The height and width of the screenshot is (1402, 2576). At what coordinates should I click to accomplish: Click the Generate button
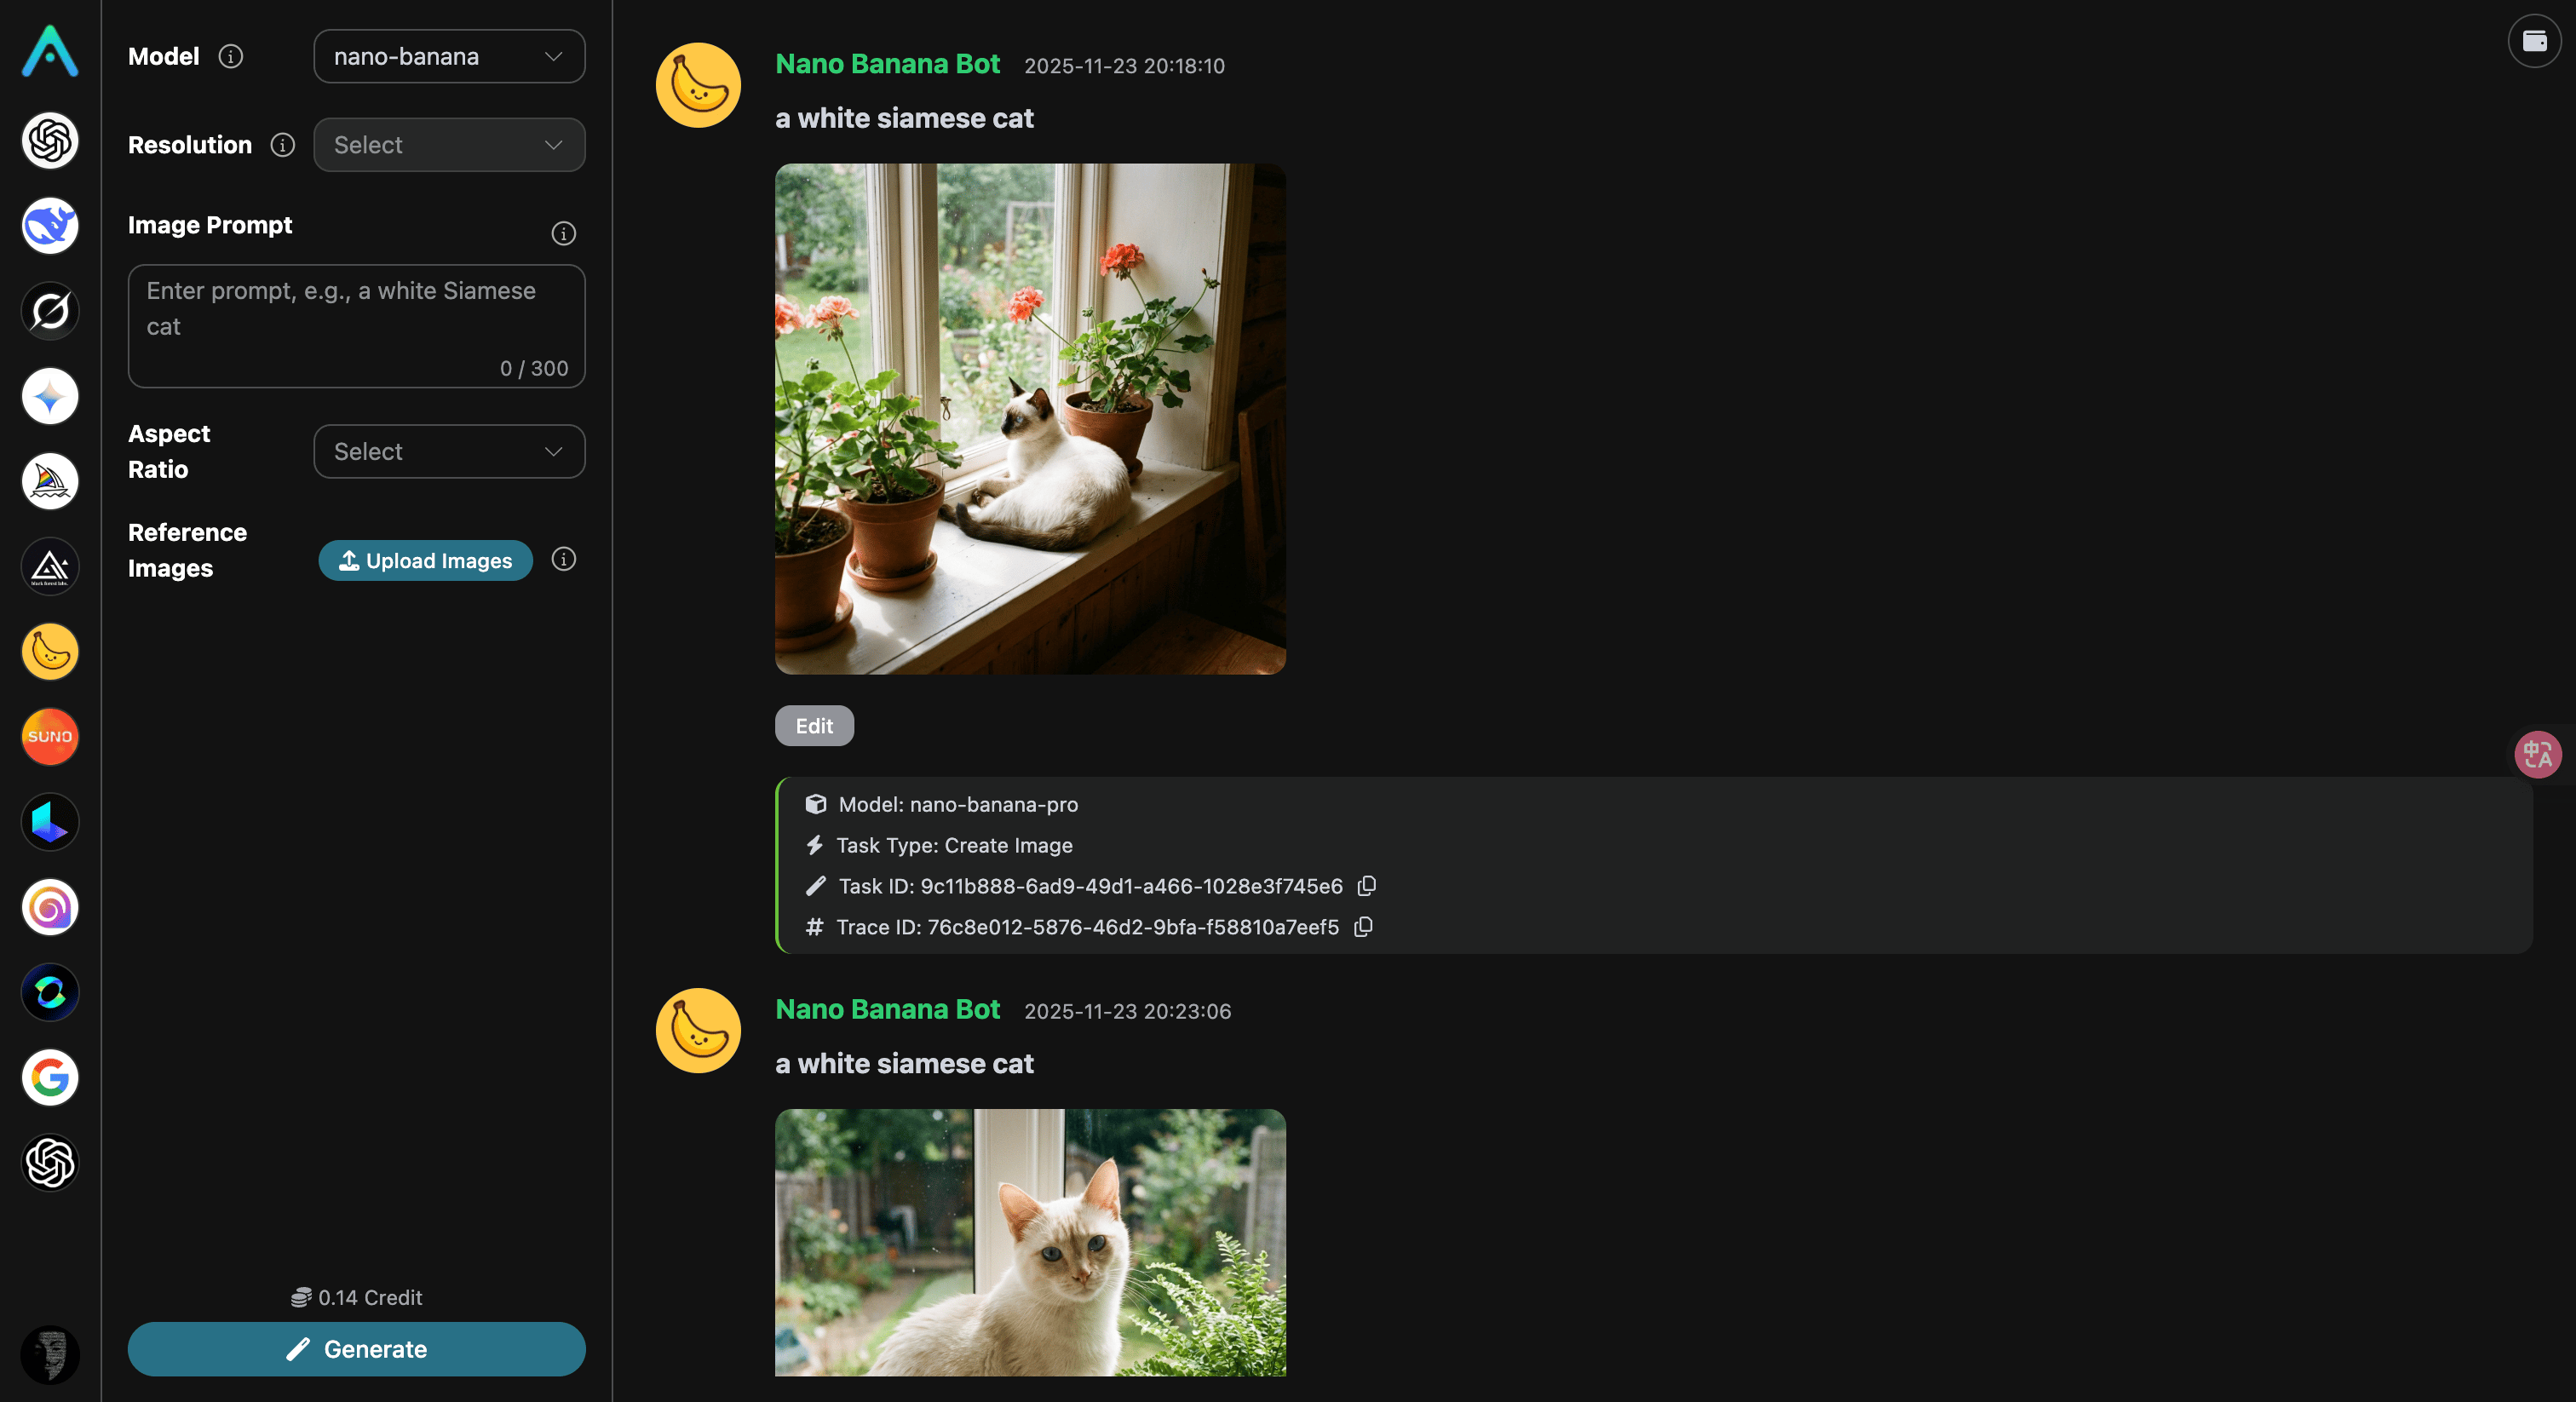[x=356, y=1349]
